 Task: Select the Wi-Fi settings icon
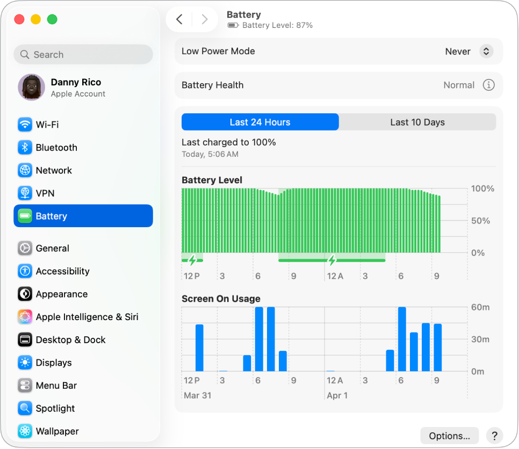coord(25,125)
